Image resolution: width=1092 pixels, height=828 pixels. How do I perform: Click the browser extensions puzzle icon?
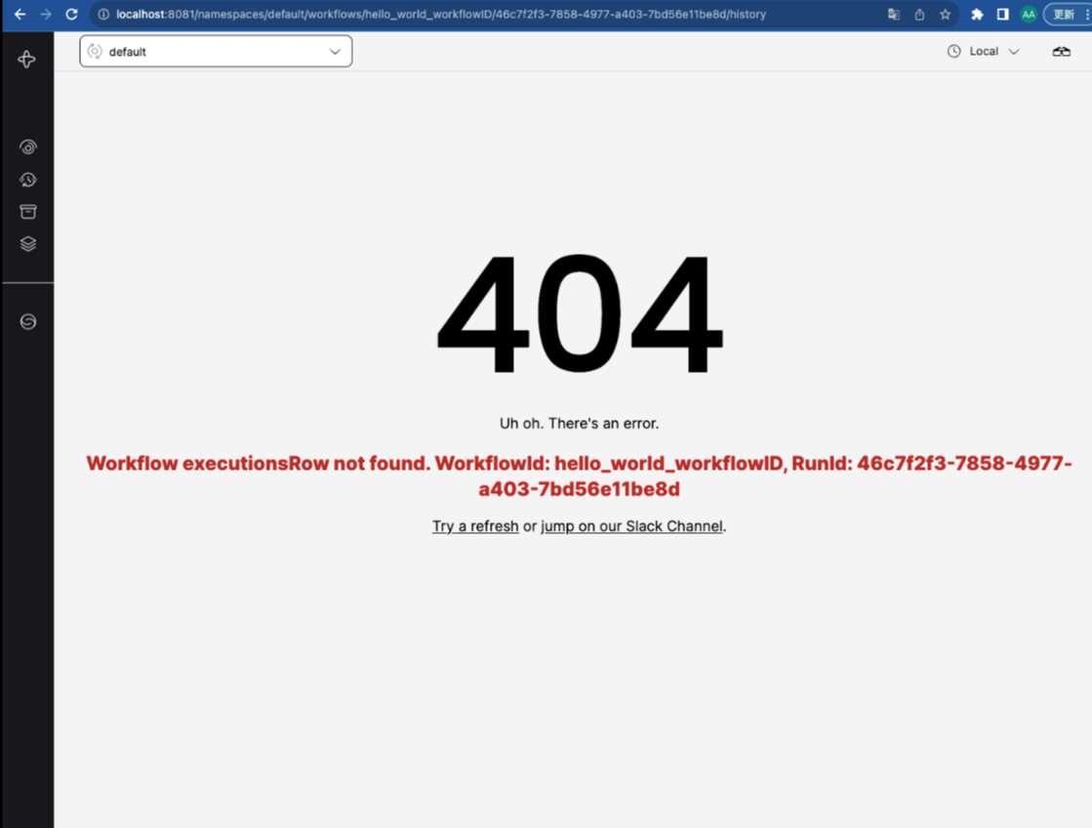pyautogui.click(x=977, y=15)
